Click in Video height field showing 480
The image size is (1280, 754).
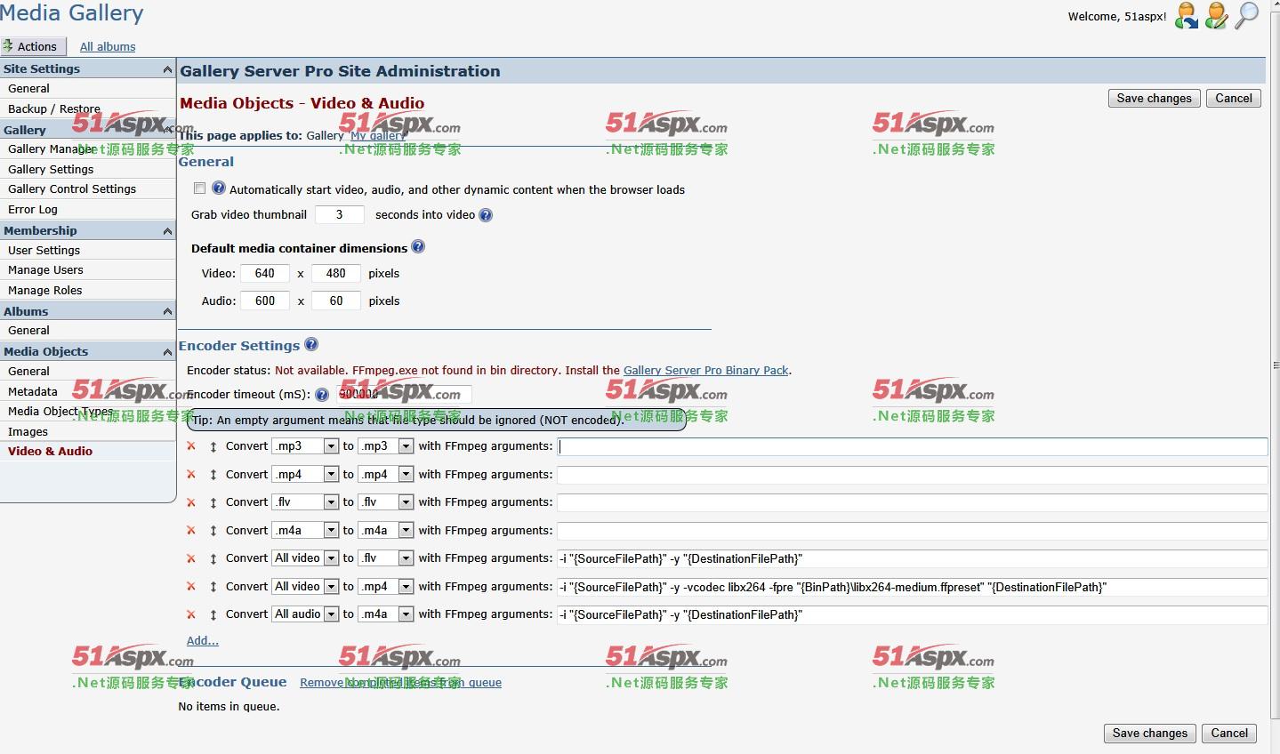[x=336, y=273]
